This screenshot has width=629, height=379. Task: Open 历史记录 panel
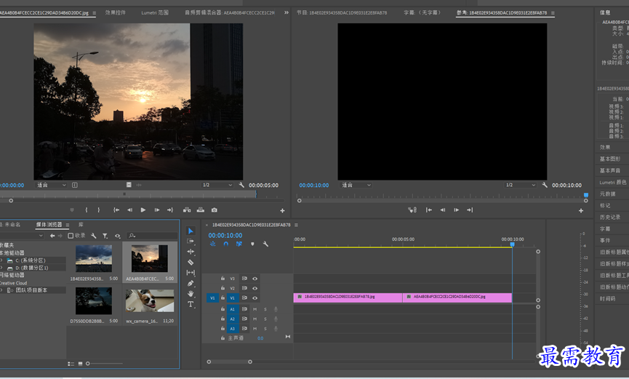point(610,218)
